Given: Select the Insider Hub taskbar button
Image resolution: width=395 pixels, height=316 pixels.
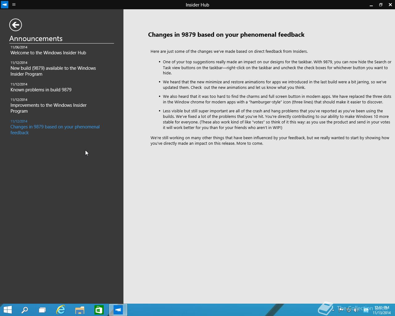Looking at the screenshot, I should coord(118,310).
